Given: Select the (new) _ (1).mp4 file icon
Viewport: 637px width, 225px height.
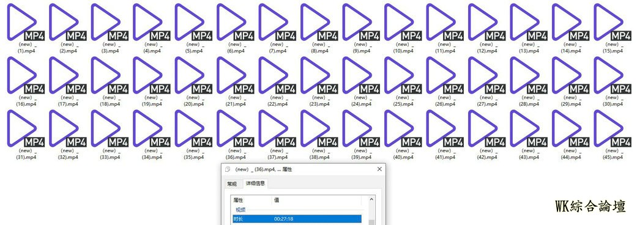Looking at the screenshot, I should tap(26, 22).
